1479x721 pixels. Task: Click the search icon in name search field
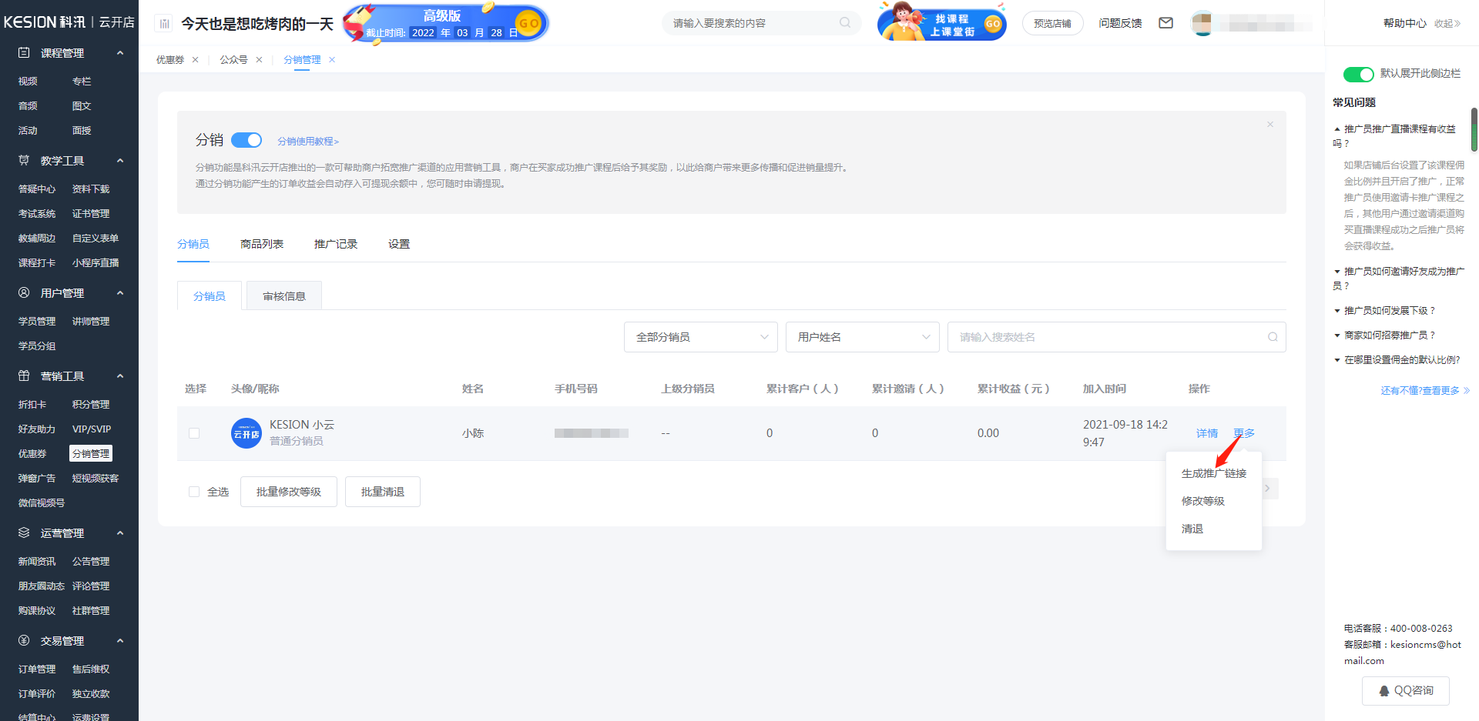pos(1273,337)
